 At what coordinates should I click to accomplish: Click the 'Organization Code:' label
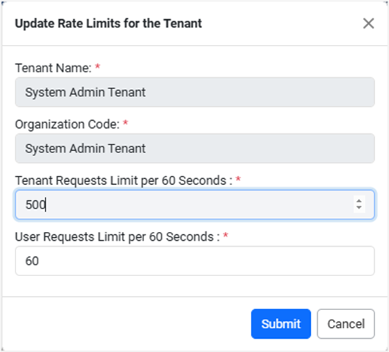pos(68,124)
